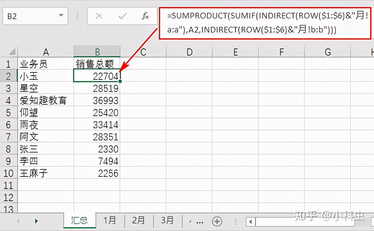The image size is (374, 231).
Task: Select the cell with 仰望
Action: click(x=46, y=112)
